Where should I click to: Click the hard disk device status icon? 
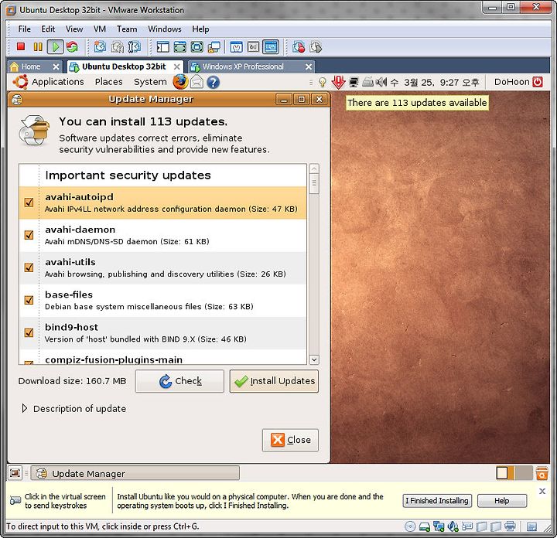pos(425,526)
